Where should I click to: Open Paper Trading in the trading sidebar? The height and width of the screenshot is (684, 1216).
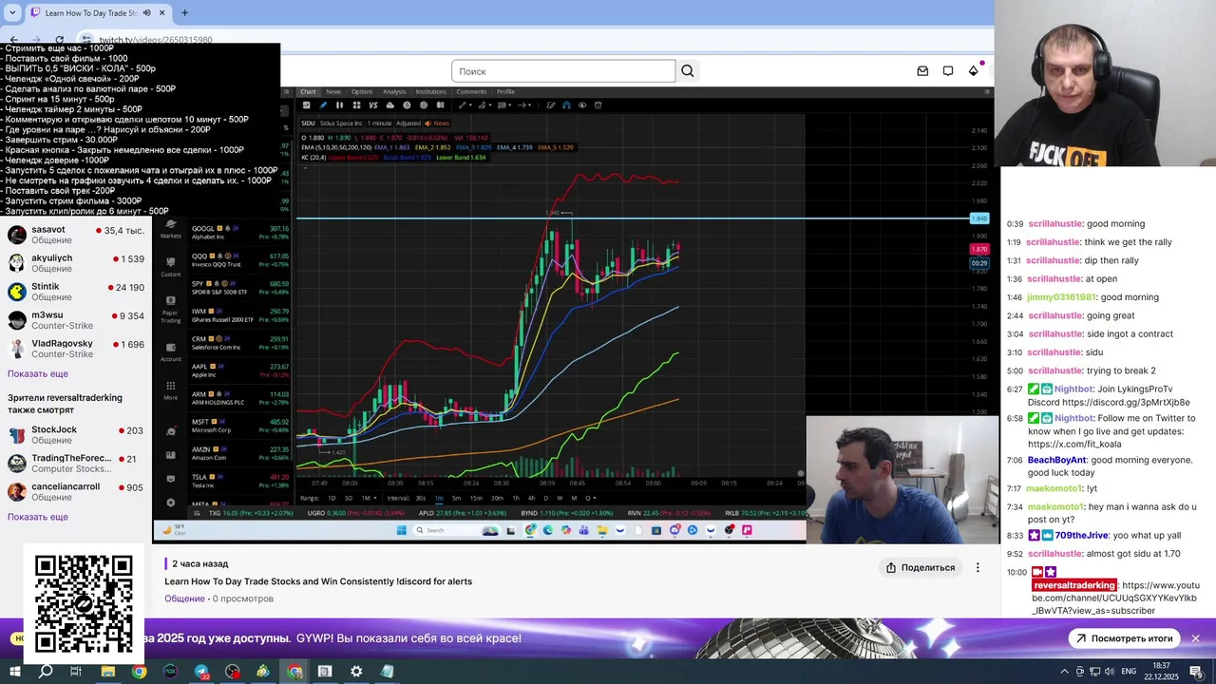(171, 311)
